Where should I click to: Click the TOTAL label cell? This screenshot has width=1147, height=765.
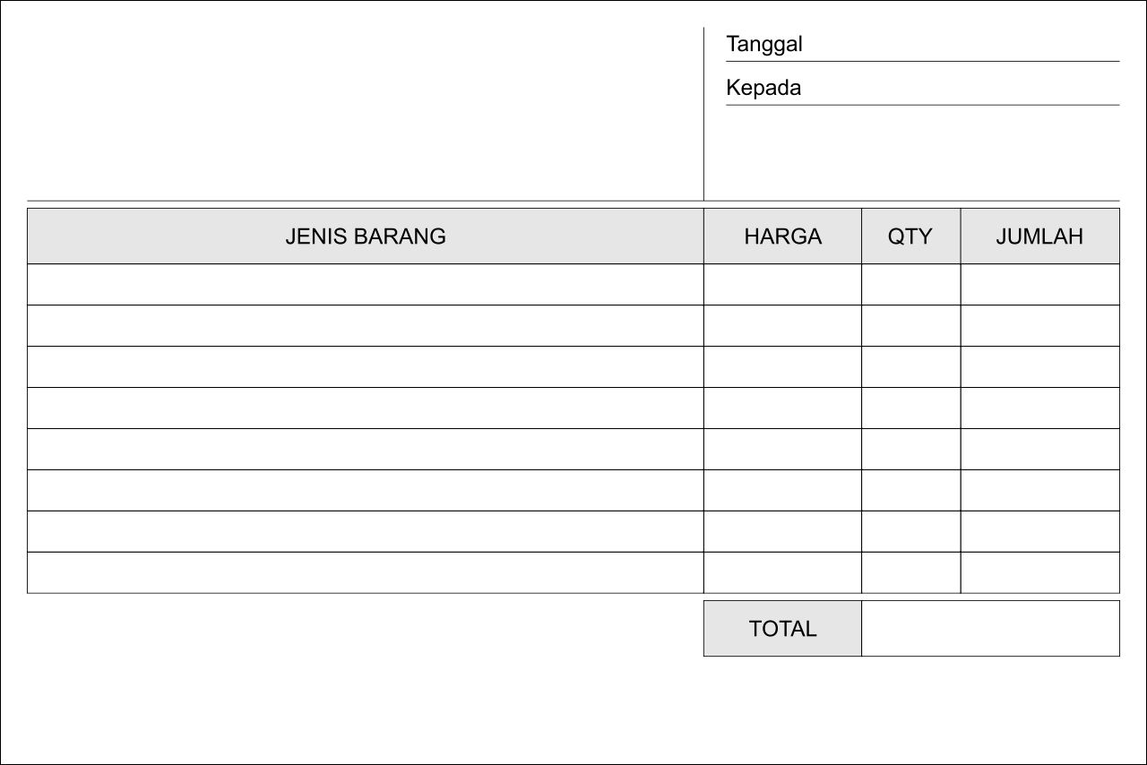782,629
